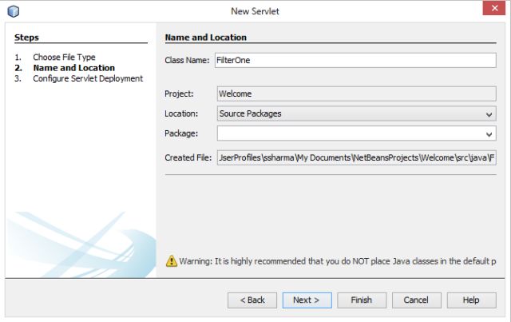The width and height of the screenshot is (511, 322).
Task: Expand the Package combo box arrow
Action: [489, 133]
